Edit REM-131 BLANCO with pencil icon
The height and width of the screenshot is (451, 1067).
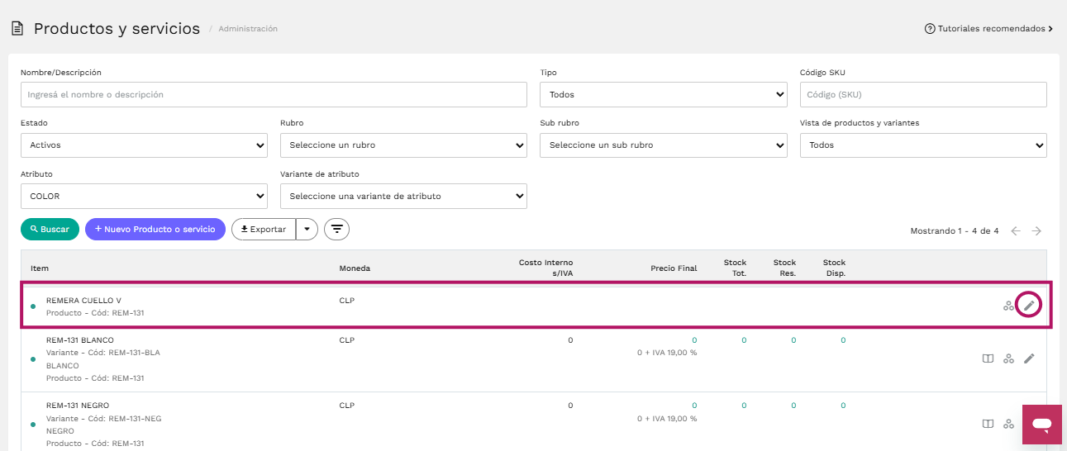[x=1029, y=358]
